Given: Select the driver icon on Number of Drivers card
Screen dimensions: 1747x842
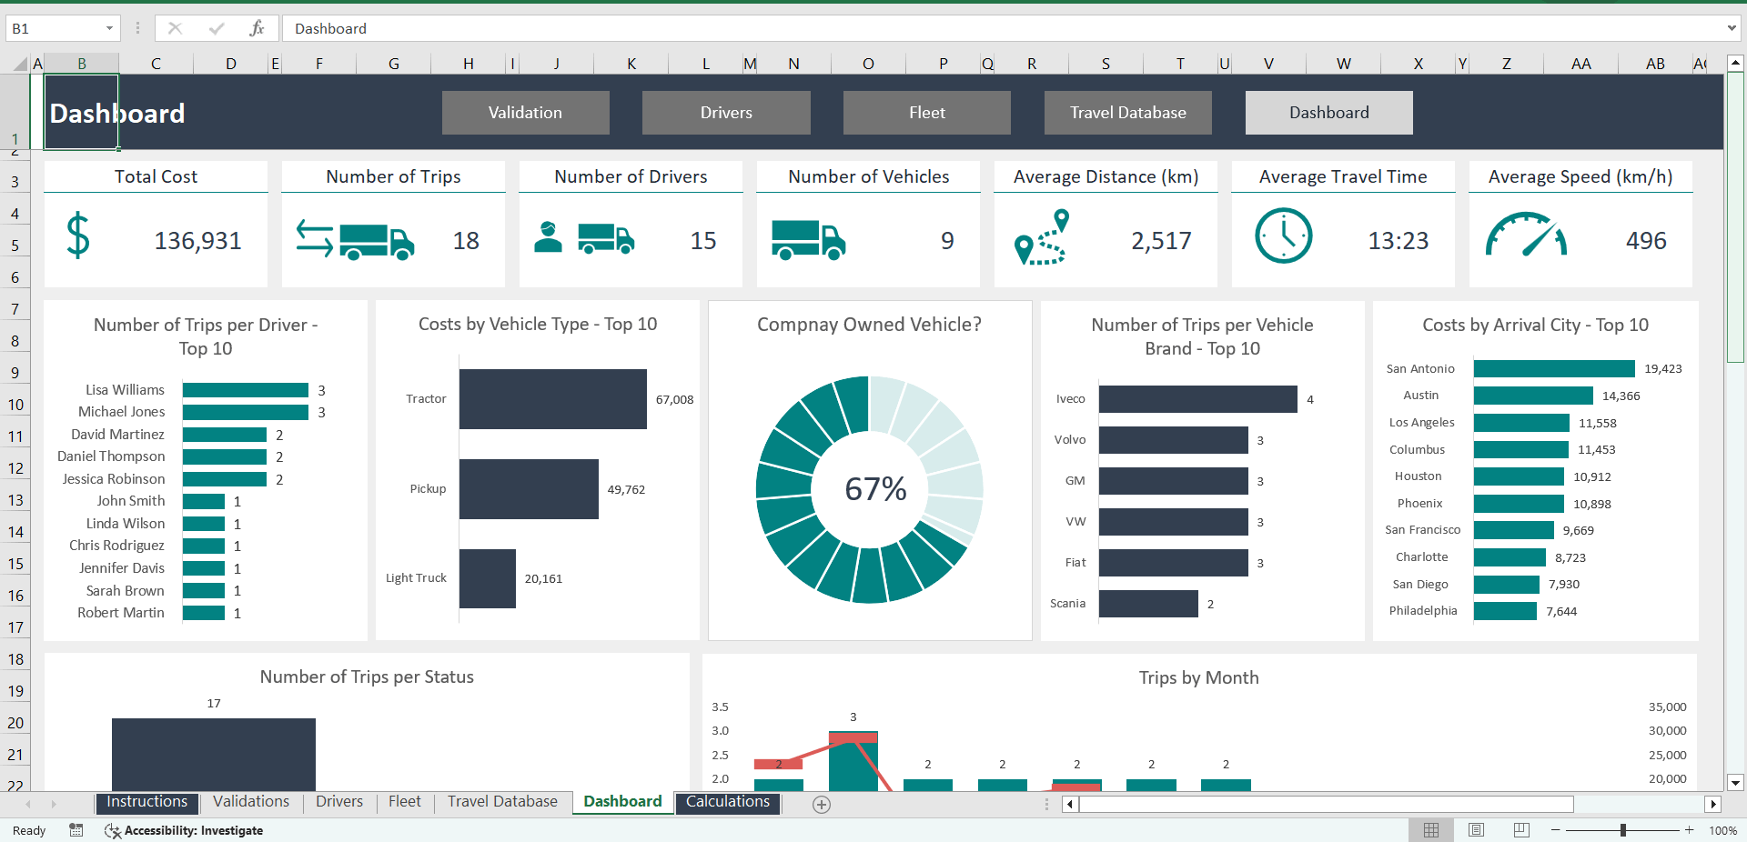Looking at the screenshot, I should [x=549, y=238].
